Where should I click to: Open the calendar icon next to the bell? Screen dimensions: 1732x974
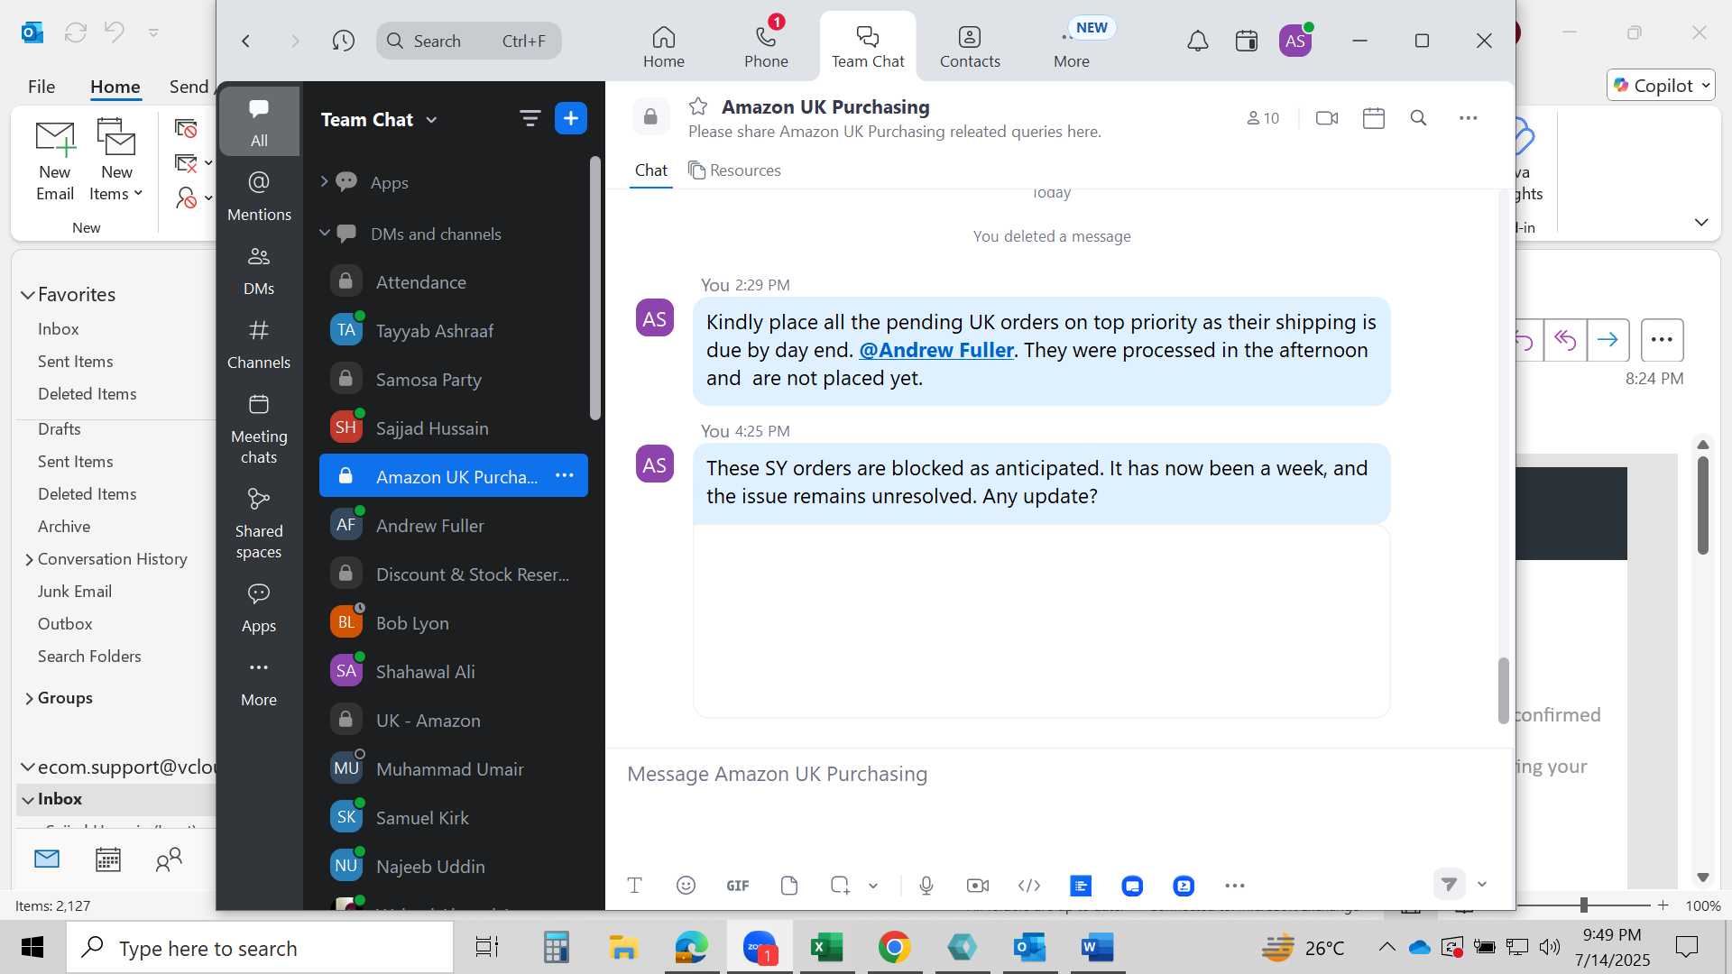coord(1247,41)
